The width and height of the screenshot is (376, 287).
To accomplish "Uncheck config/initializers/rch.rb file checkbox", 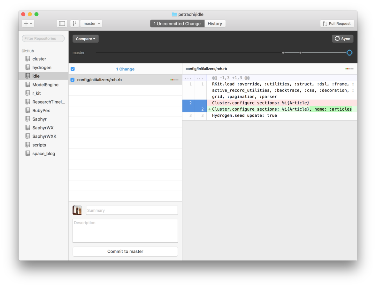I will 73,80.
